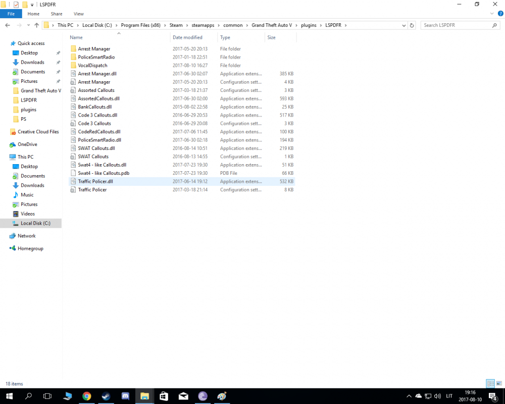Expand the ribbon chevron
Image resolution: width=505 pixels, height=404 pixels.
pyautogui.click(x=492, y=14)
